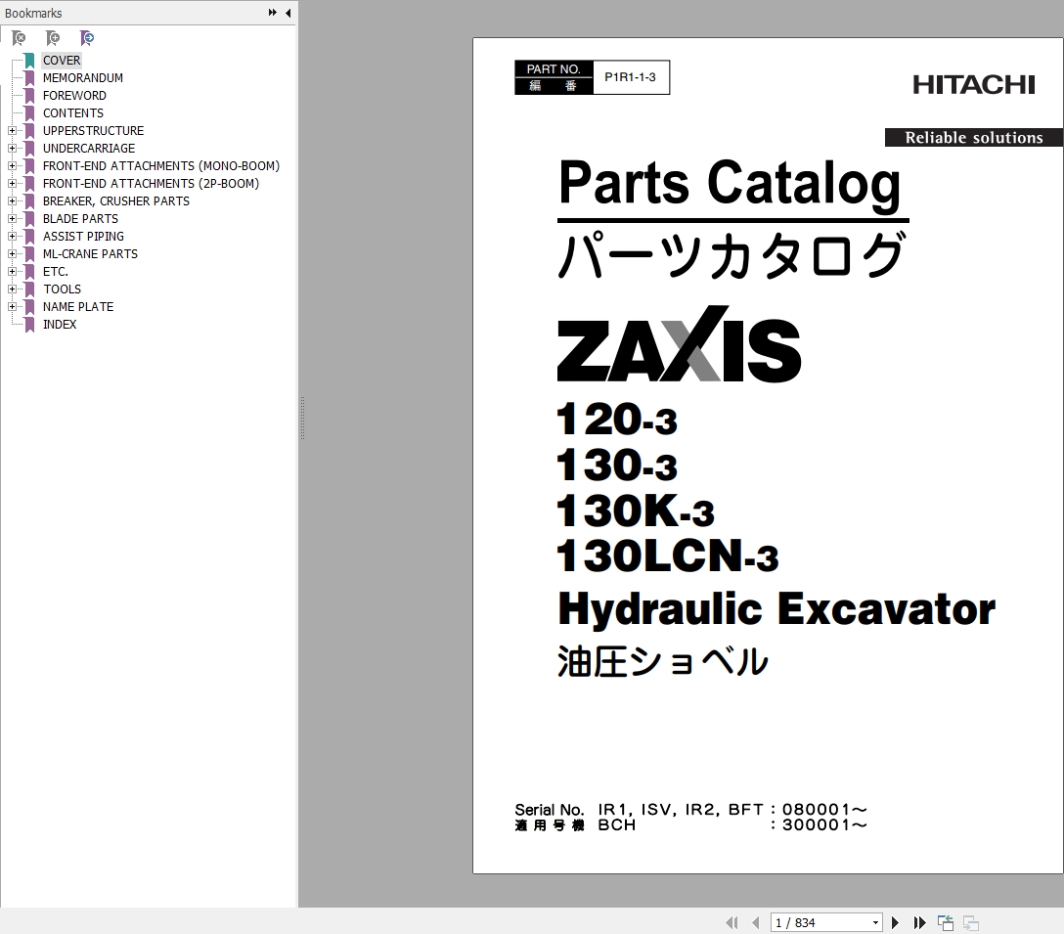1064x934 pixels.
Task: Expand the ASSIST PIPING bookmark
Action: (12, 237)
